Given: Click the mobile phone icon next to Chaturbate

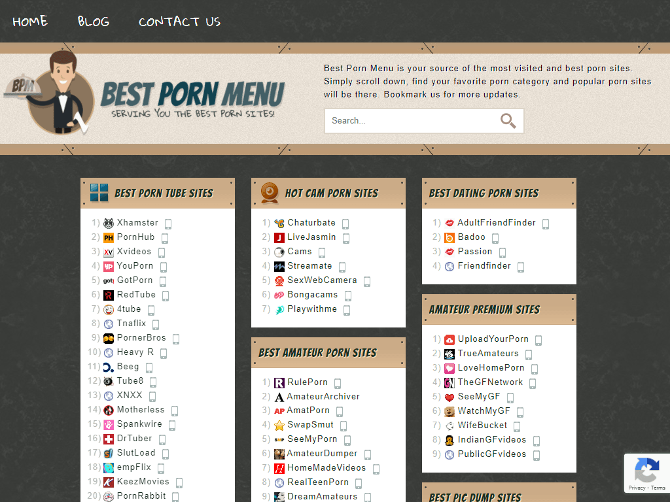Looking at the screenshot, I should coord(345,224).
